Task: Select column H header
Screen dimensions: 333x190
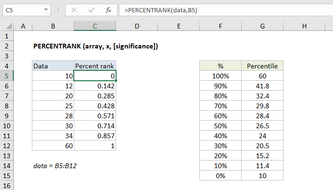Action: [304, 26]
